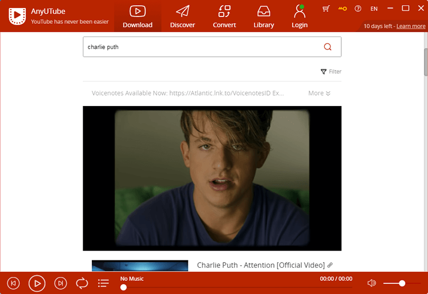
Task: Click the vertical scrollbar thumb
Action: click(x=426, y=62)
